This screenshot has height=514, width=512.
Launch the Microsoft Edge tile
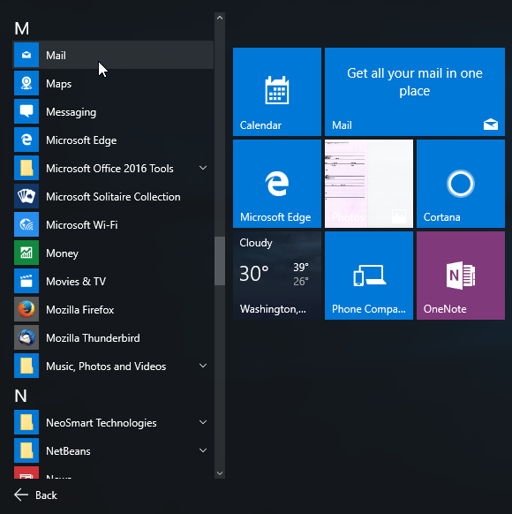tap(277, 184)
